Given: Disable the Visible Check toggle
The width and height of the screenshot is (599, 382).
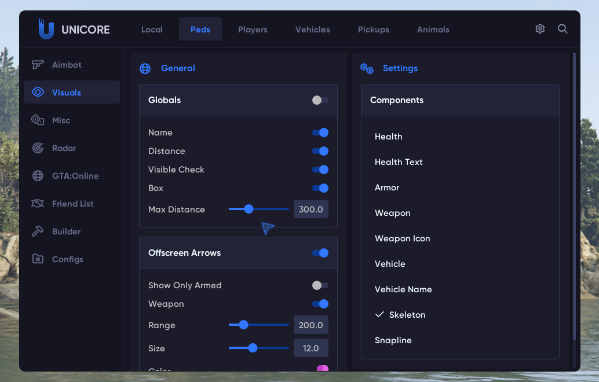Looking at the screenshot, I should click(x=320, y=170).
